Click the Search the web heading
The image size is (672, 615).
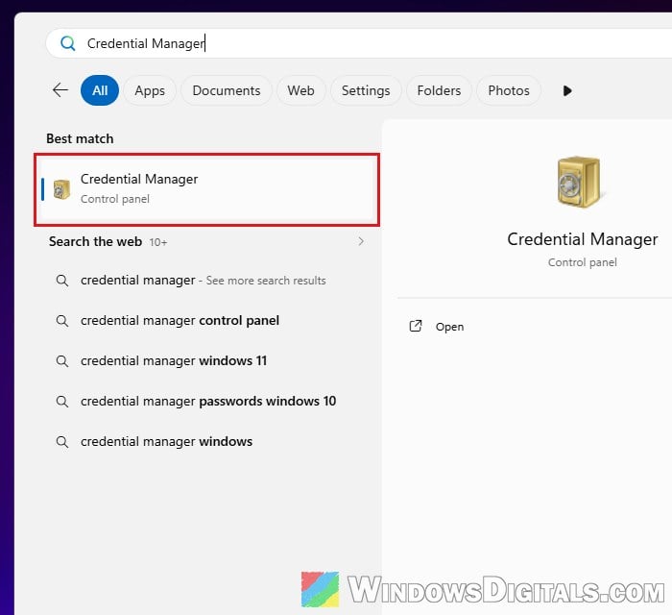point(95,241)
